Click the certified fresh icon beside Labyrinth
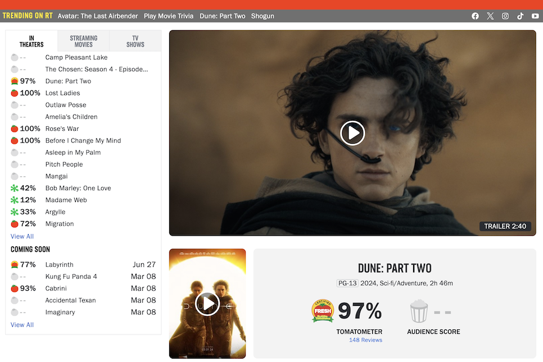 [x=14, y=264]
